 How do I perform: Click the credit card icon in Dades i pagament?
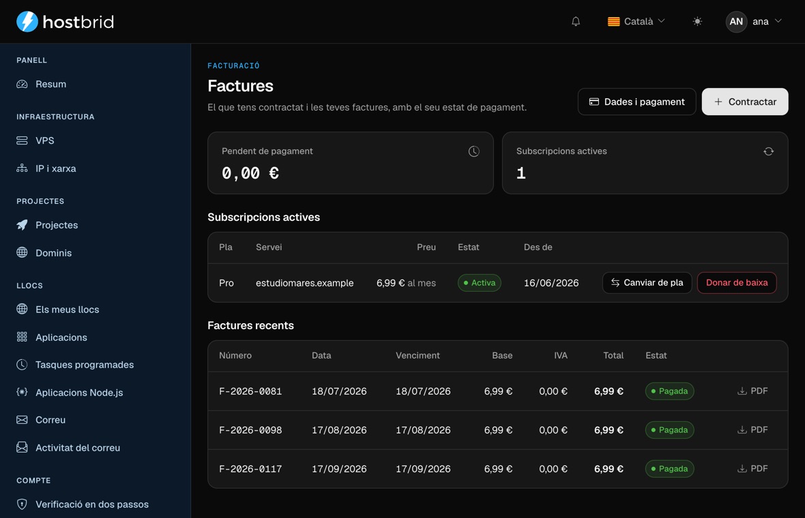click(594, 102)
